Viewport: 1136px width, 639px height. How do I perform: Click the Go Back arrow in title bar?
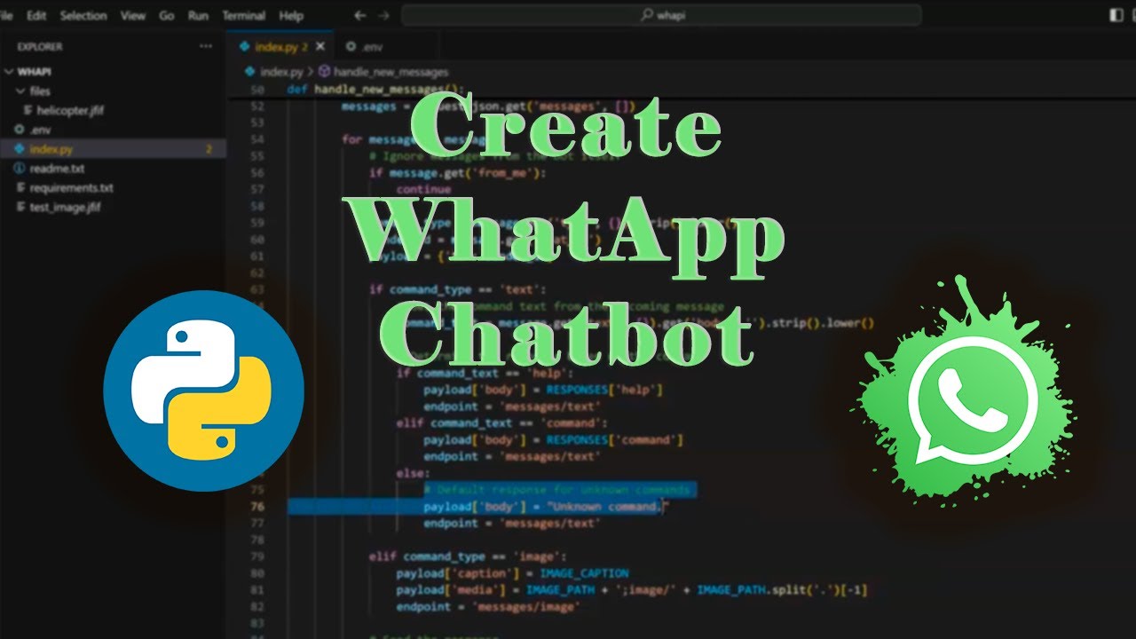tap(359, 16)
